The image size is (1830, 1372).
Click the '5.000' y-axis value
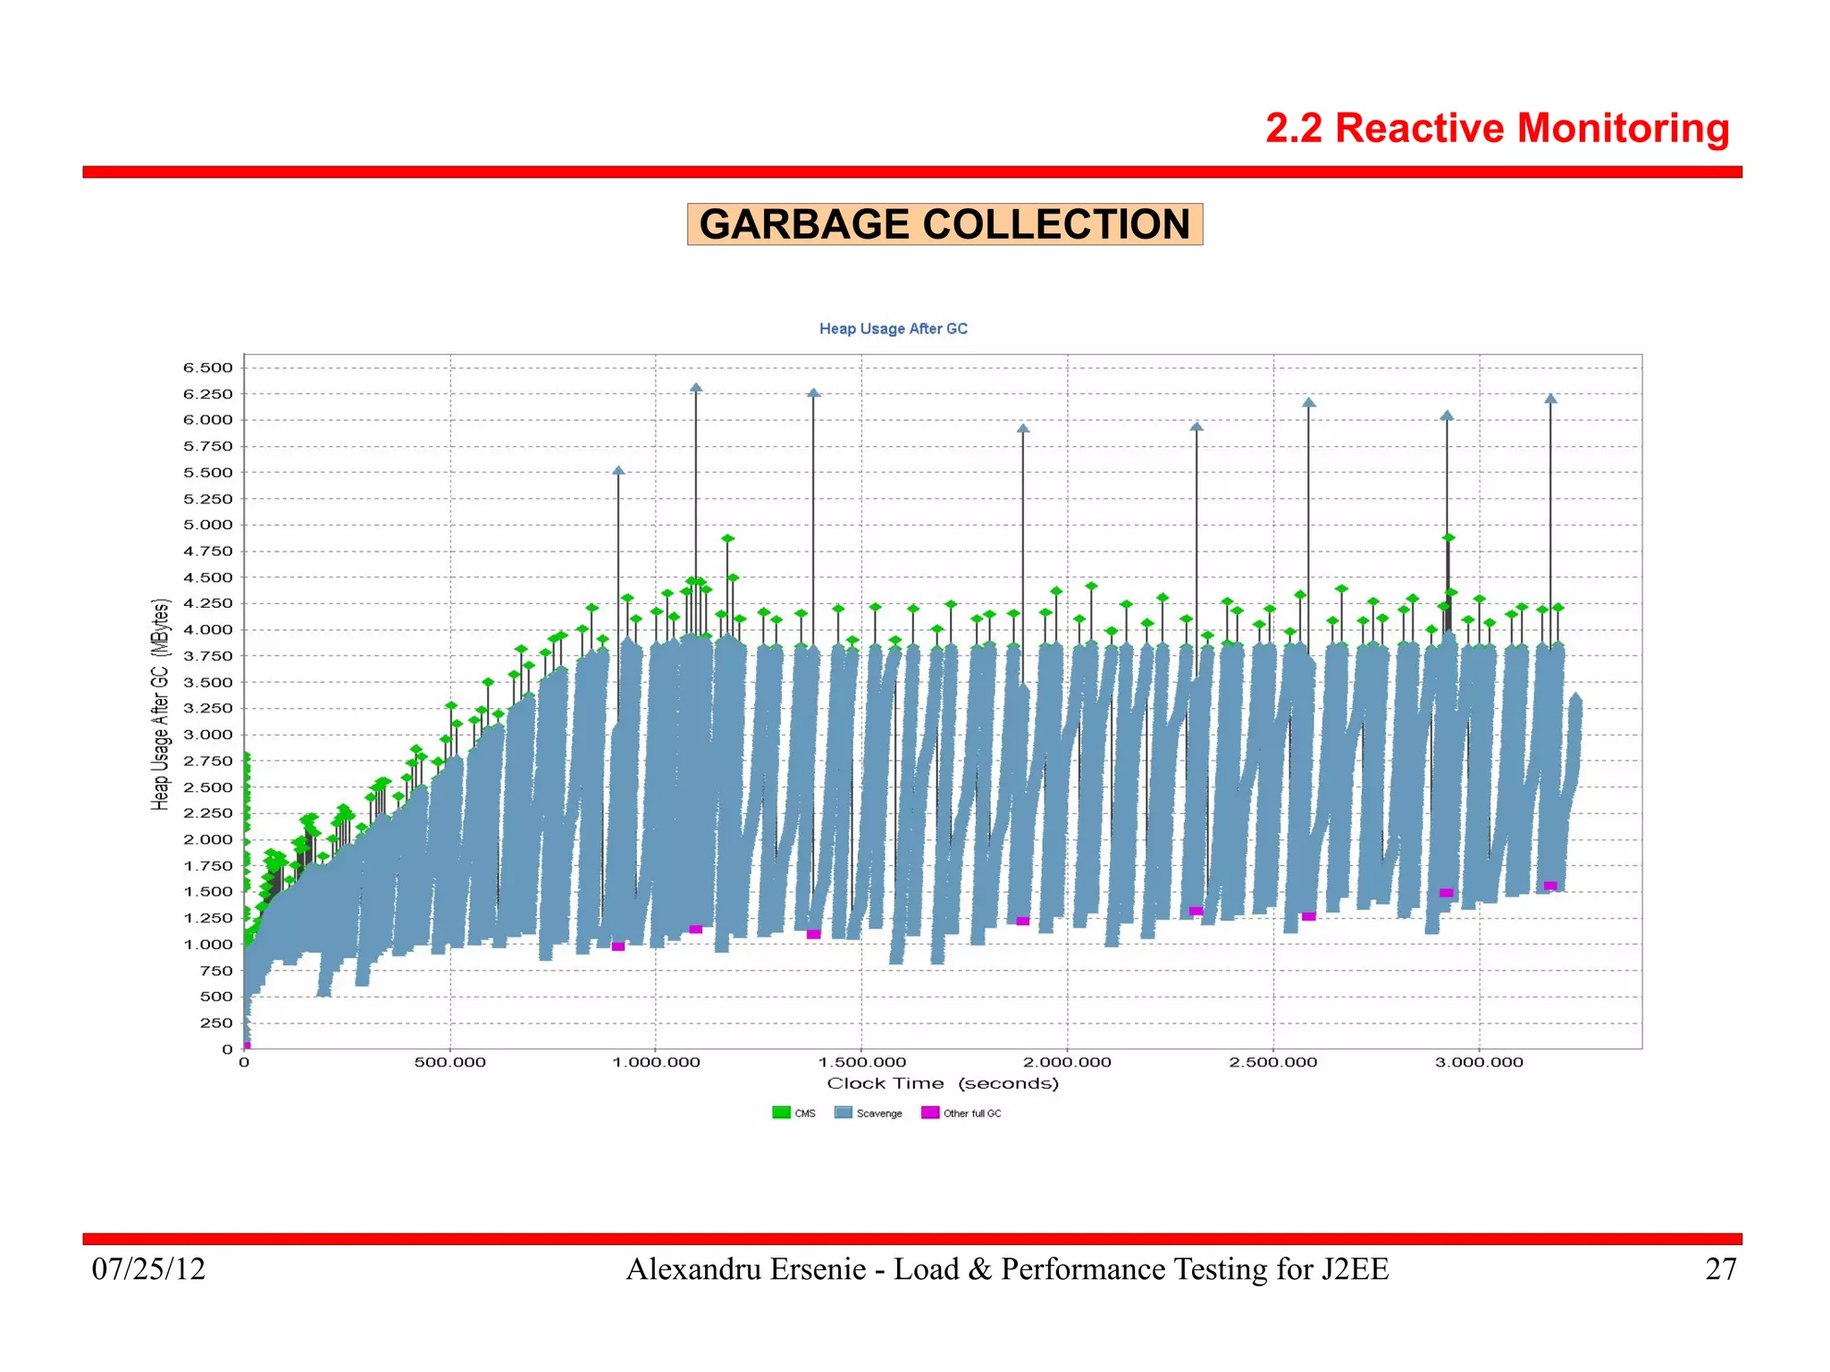tap(207, 525)
